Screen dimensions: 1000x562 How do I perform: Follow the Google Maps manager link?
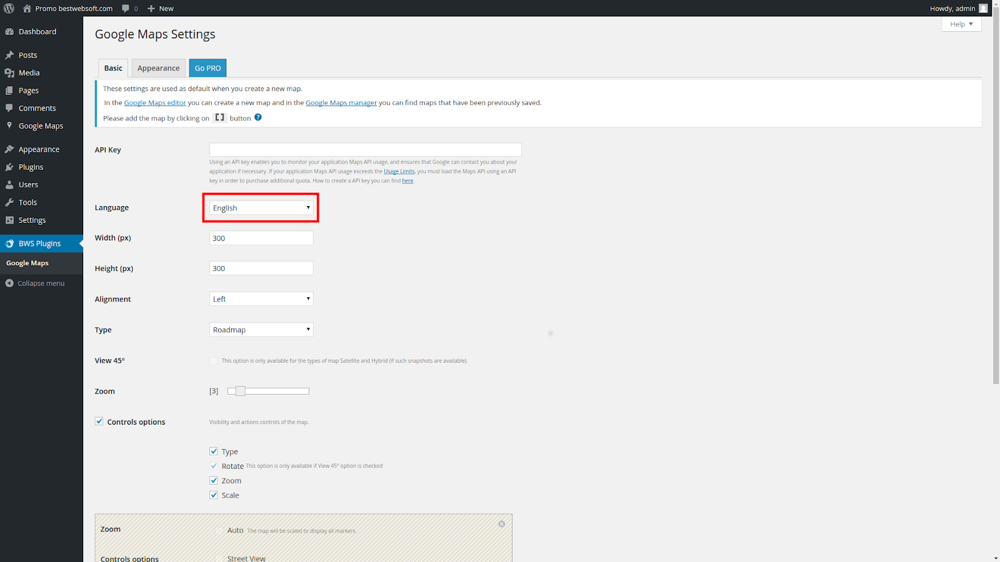point(341,102)
